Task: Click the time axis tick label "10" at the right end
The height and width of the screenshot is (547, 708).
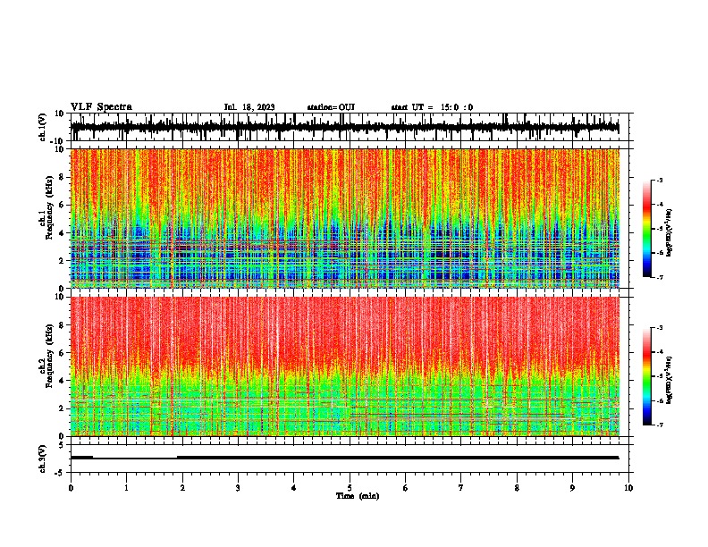Action: [x=628, y=488]
